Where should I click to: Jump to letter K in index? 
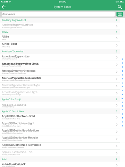[122, 94]
